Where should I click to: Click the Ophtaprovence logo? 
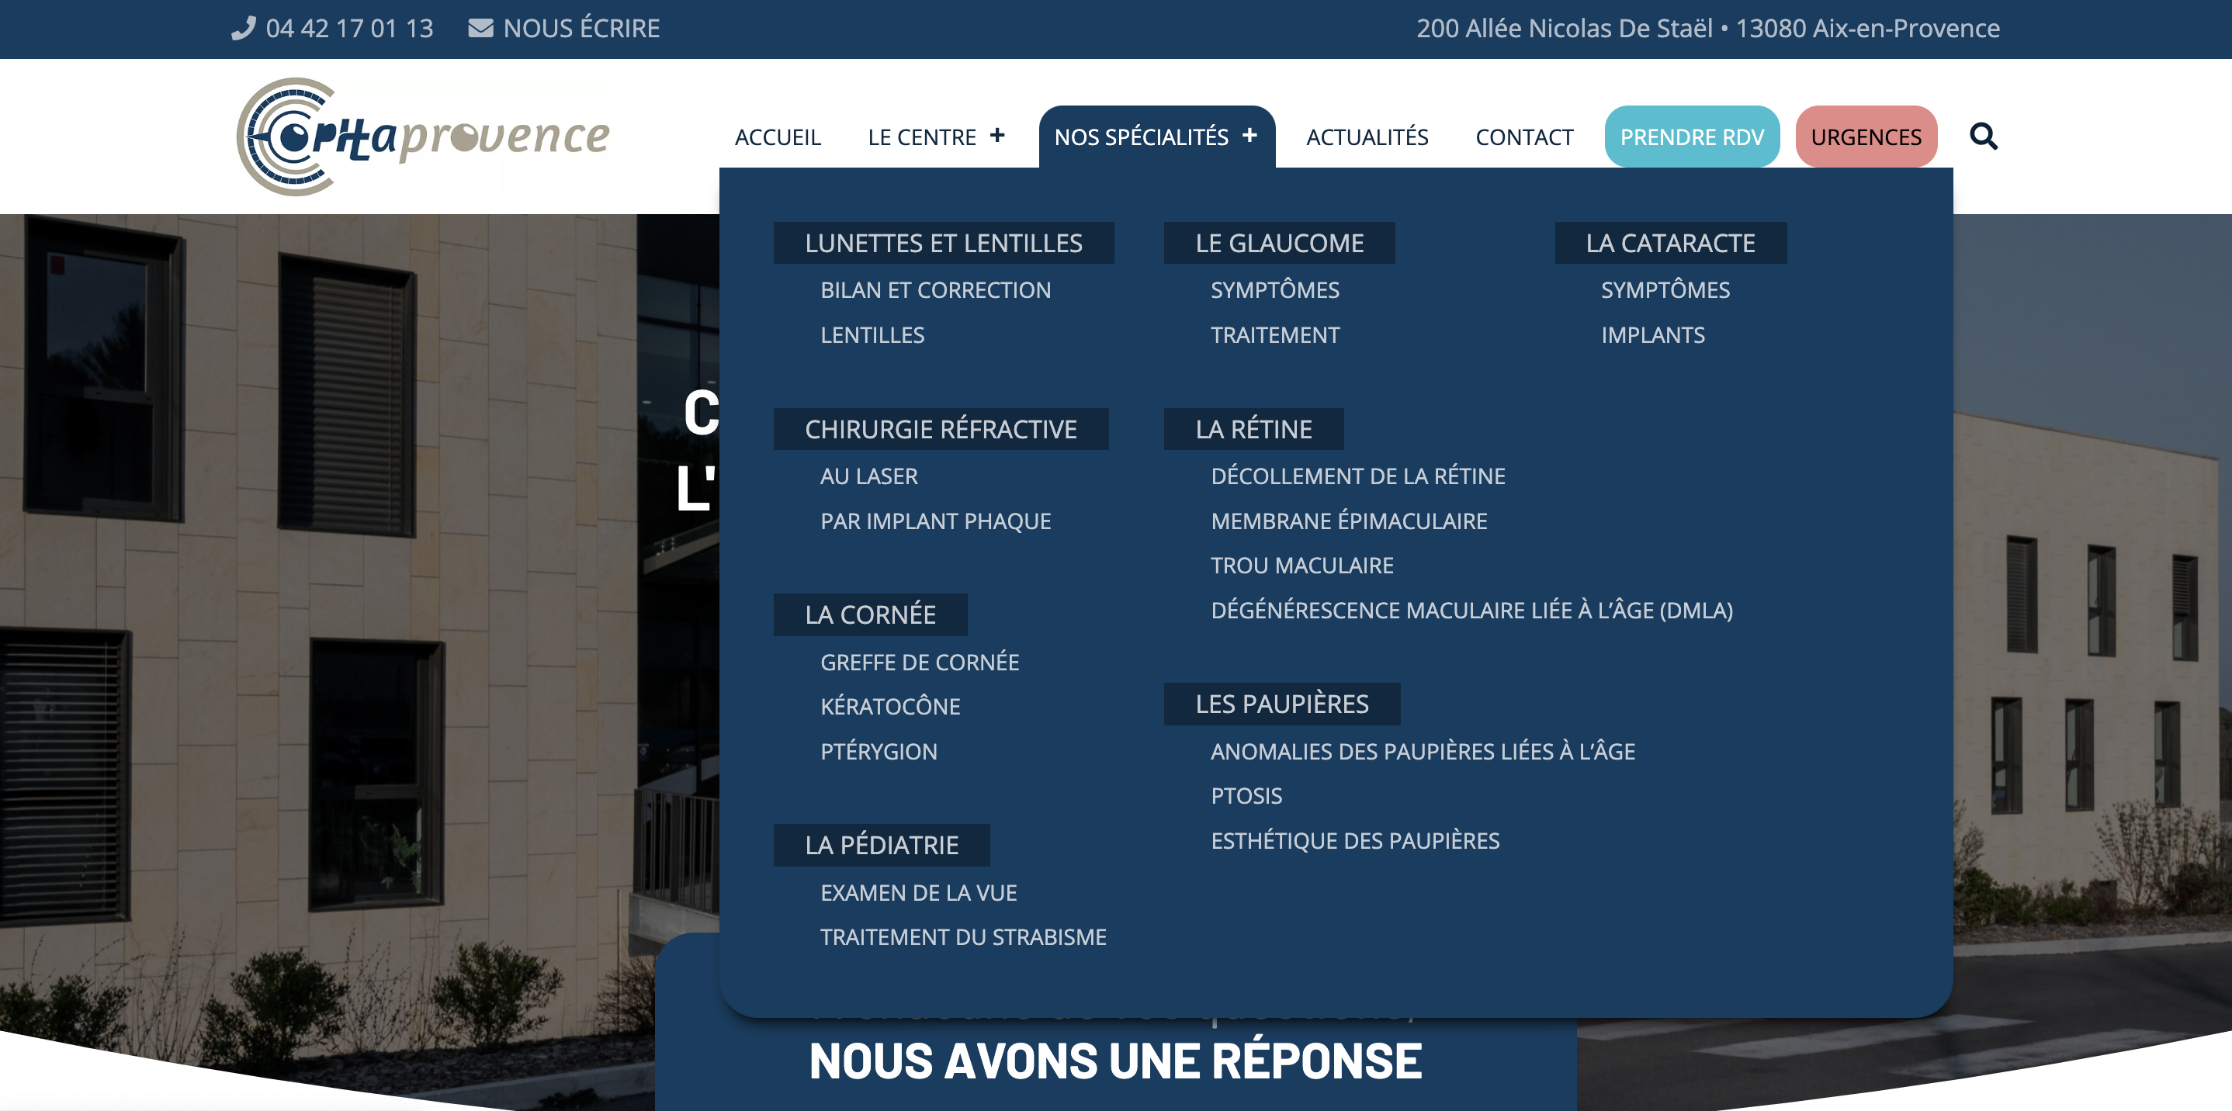coord(424,137)
